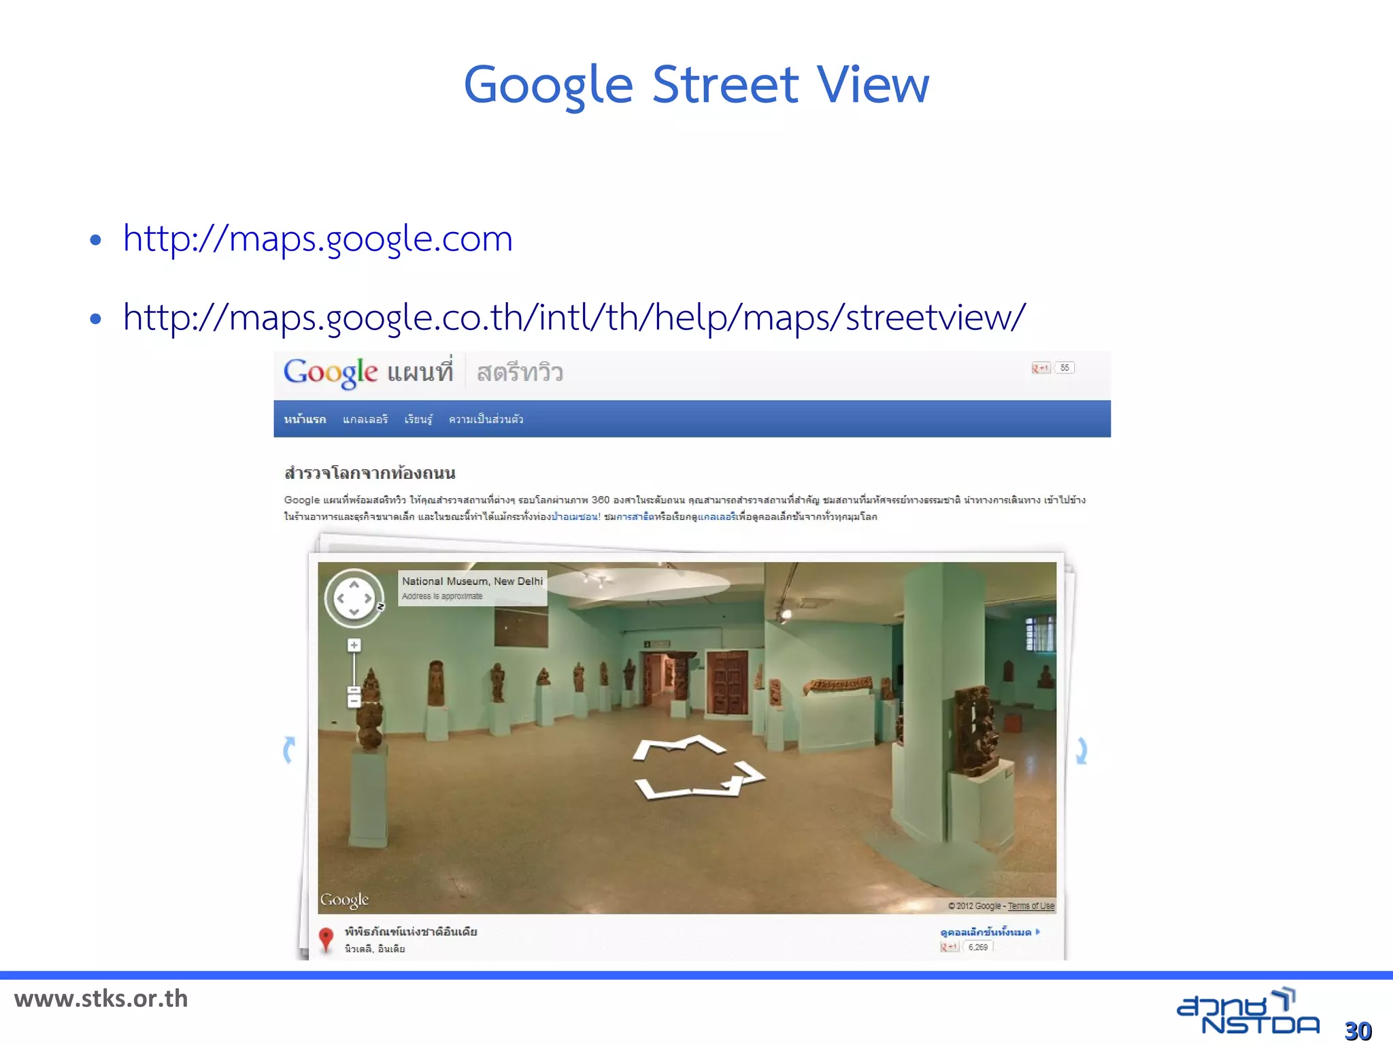Viewport: 1393px width, 1045px height.
Task: Click ดูคอลเล็กชันทั้งหมด link
Action: tap(990, 932)
